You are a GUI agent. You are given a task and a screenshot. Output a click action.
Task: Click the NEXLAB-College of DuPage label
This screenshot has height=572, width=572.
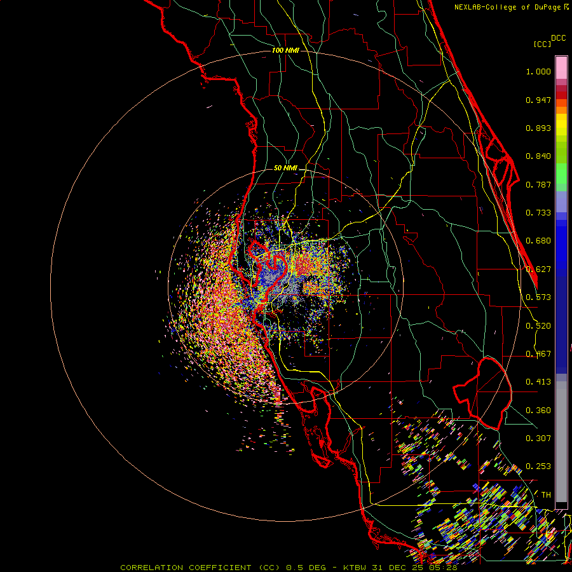tap(507, 7)
